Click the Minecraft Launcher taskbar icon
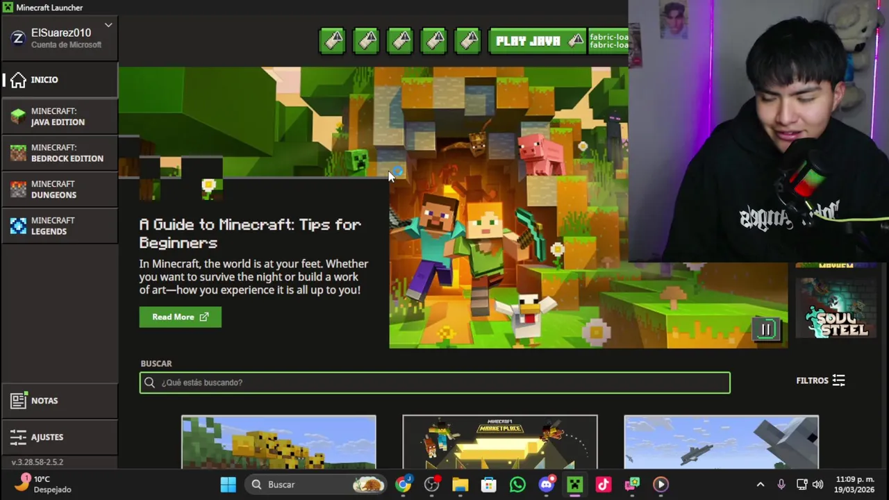The image size is (889, 500). tap(575, 485)
